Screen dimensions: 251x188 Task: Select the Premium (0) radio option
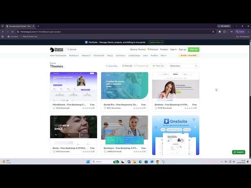[141, 66]
